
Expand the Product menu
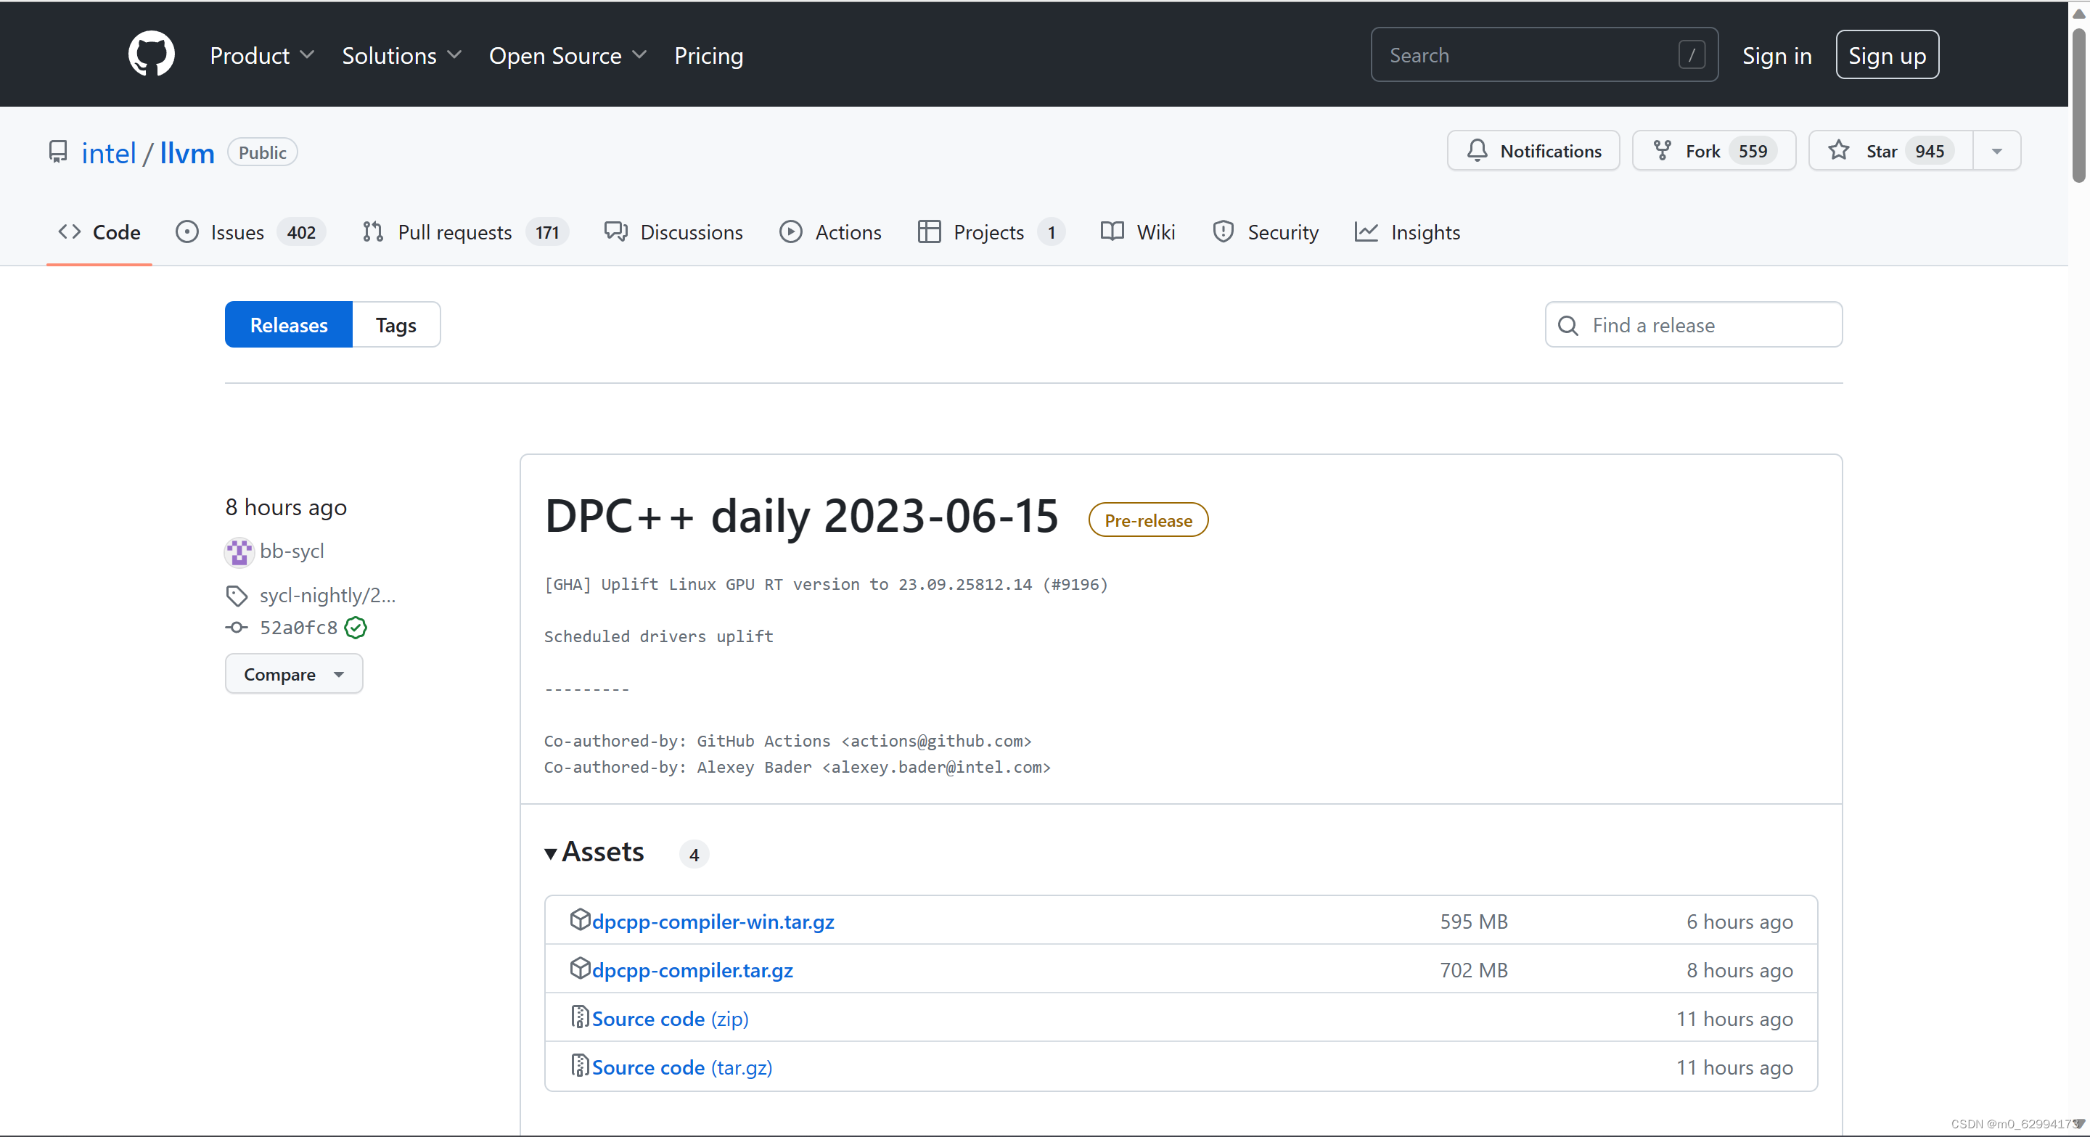pos(261,55)
